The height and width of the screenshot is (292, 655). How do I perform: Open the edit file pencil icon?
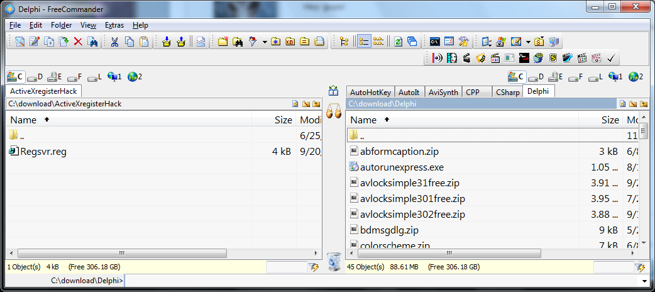pos(35,42)
